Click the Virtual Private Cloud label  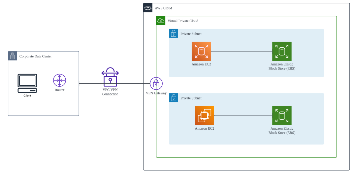(183, 21)
